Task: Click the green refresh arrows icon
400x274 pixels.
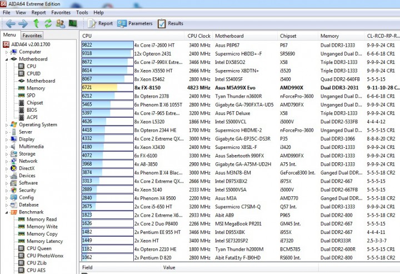Action: click(48, 23)
